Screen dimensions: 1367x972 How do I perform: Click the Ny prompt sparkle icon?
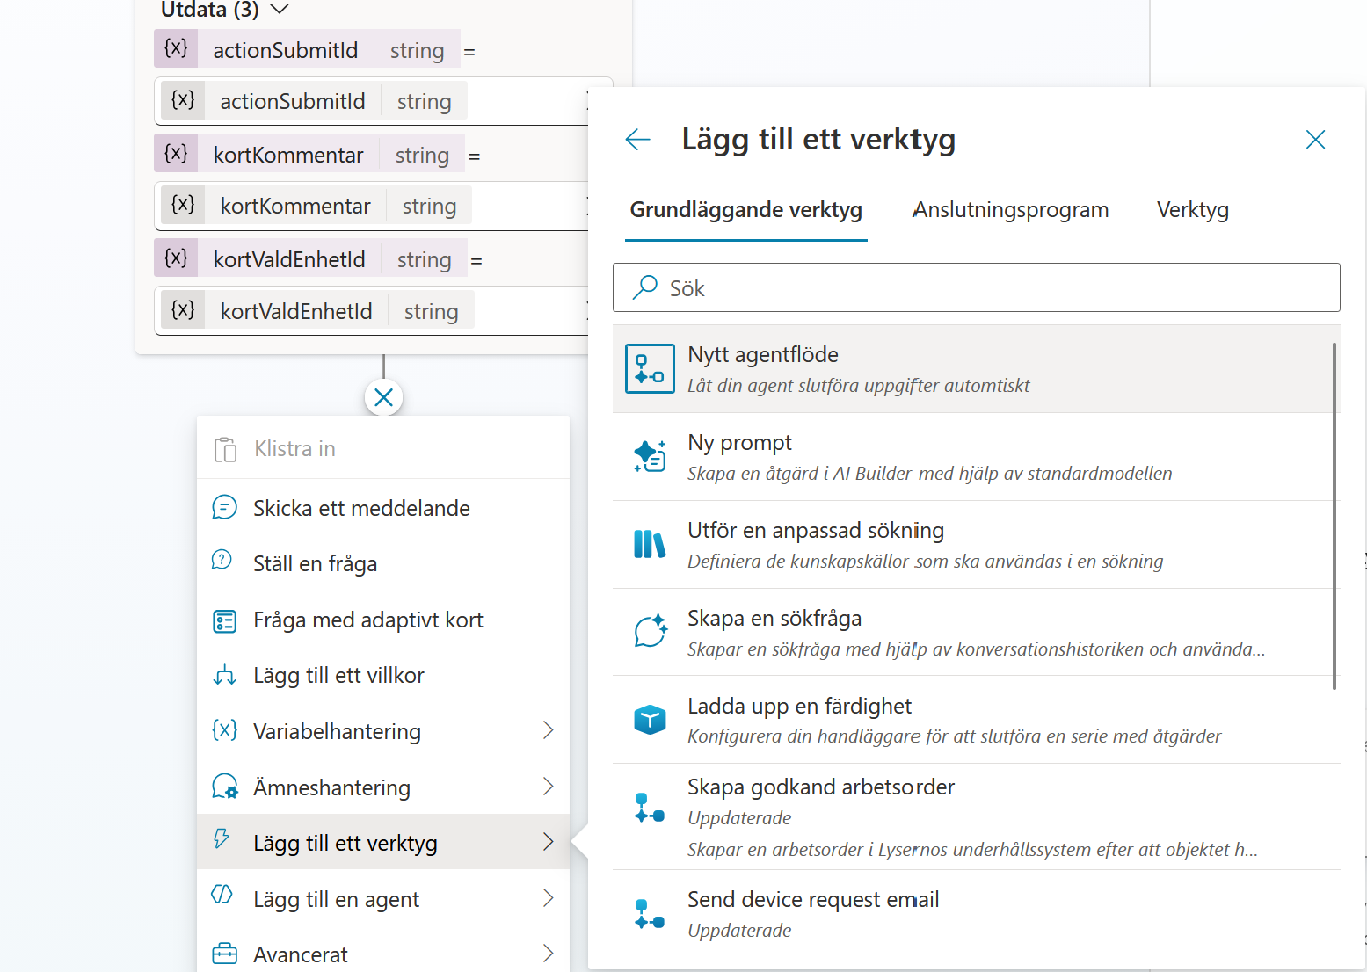coord(650,456)
